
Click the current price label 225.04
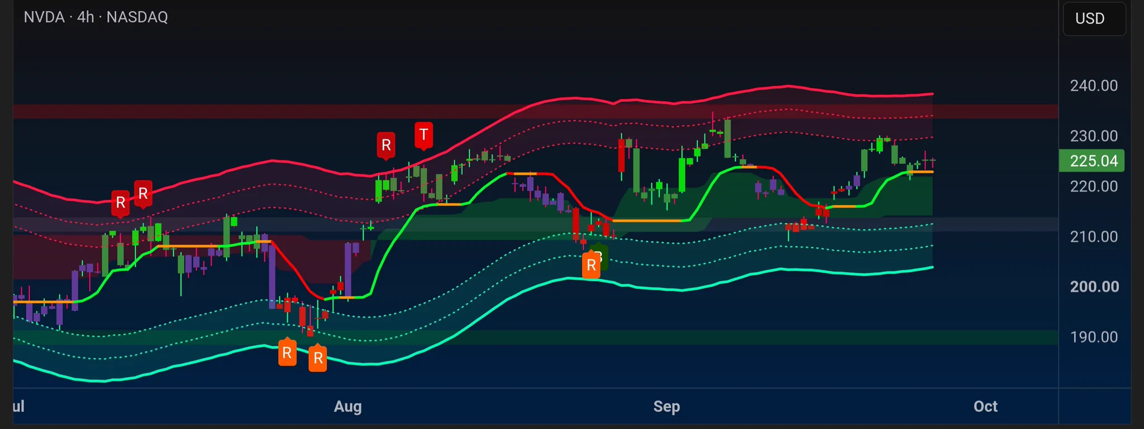pyautogui.click(x=1092, y=161)
